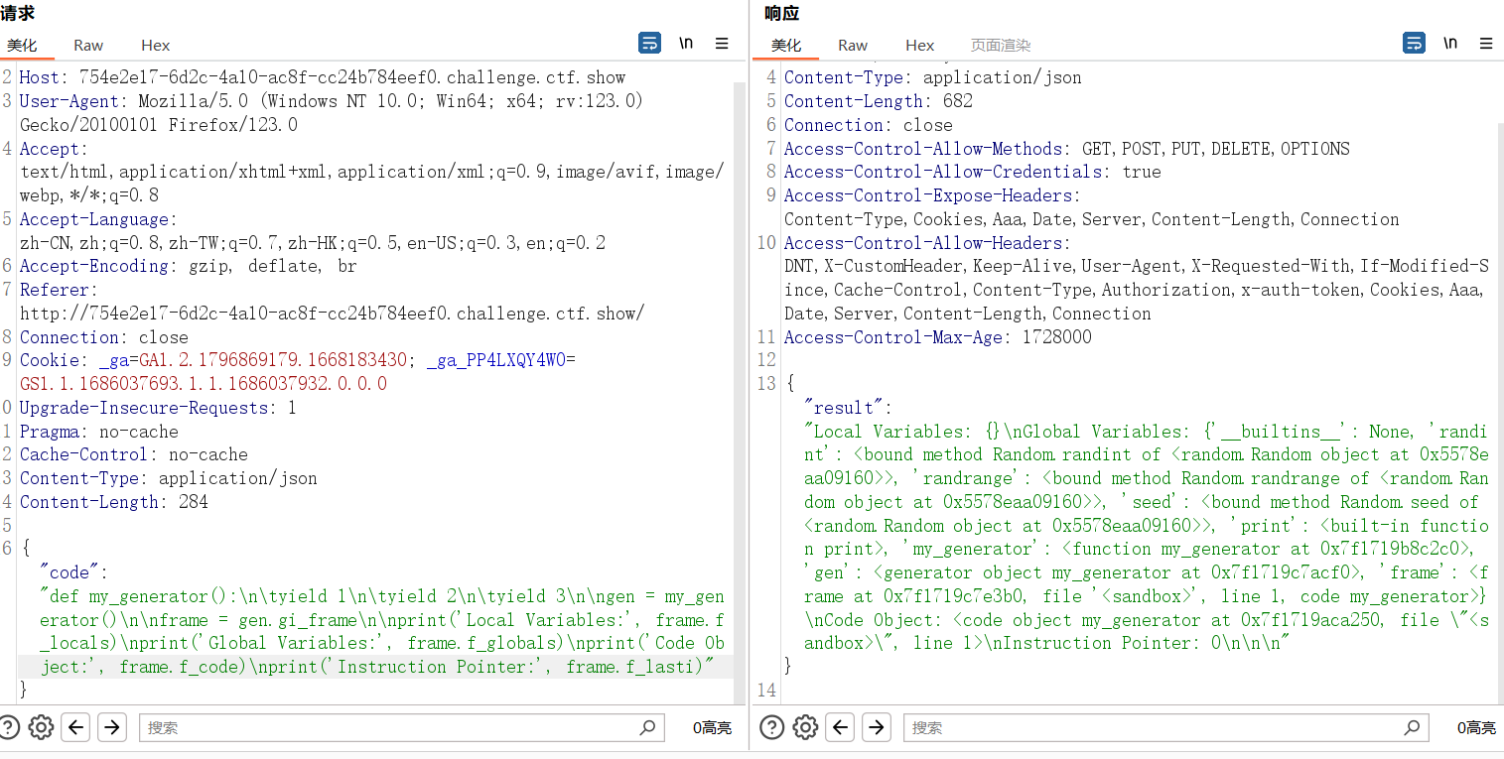
Task: Open hamburger menu in response panel
Action: 1486,43
